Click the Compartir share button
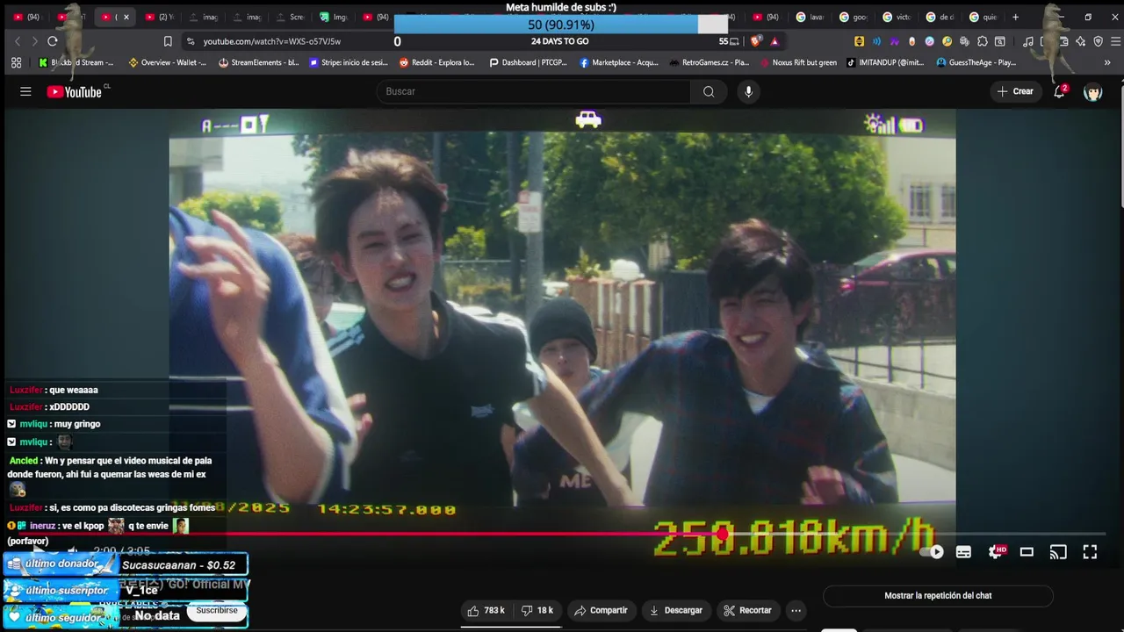This screenshot has width=1124, height=632. click(601, 610)
